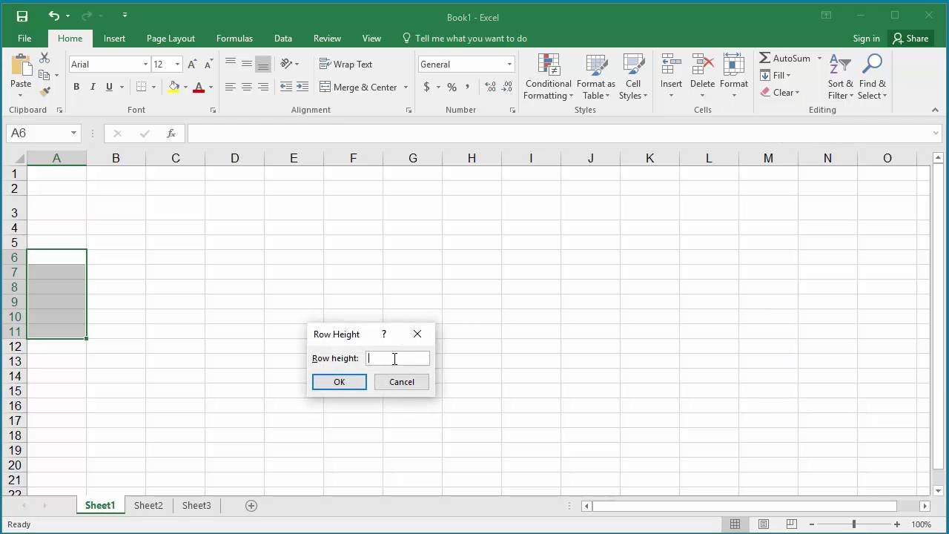Toggle Align Left

[x=231, y=87]
